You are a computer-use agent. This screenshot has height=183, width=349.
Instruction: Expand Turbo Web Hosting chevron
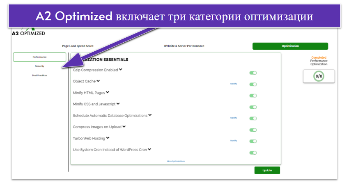[x=108, y=138]
